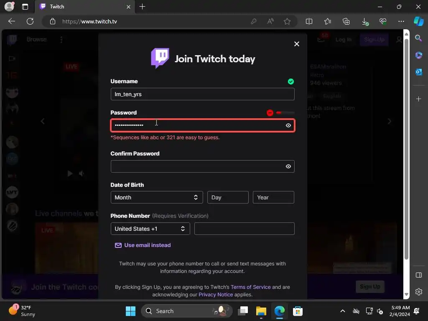Image resolution: width=428 pixels, height=321 pixels.
Task: Open File Explorer from the taskbar
Action: tap(261, 311)
